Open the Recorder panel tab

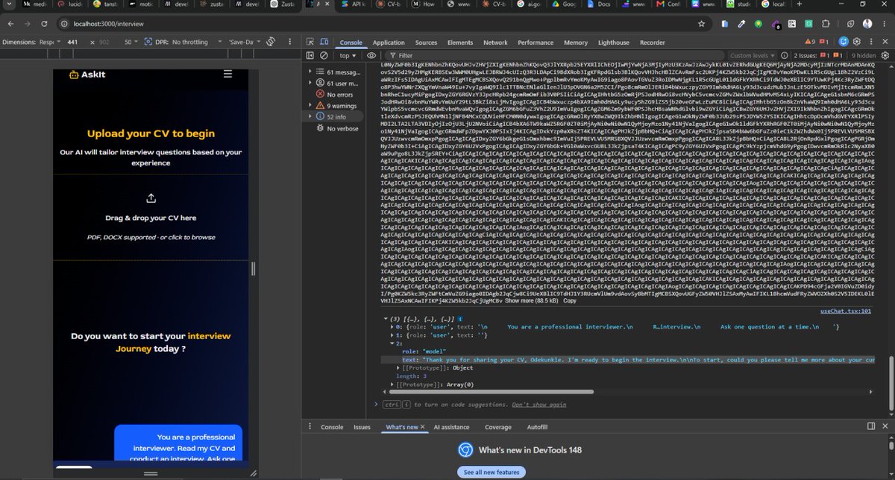(652, 42)
